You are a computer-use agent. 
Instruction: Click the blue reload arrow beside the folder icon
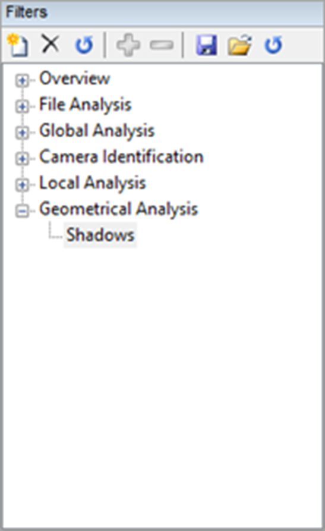273,45
